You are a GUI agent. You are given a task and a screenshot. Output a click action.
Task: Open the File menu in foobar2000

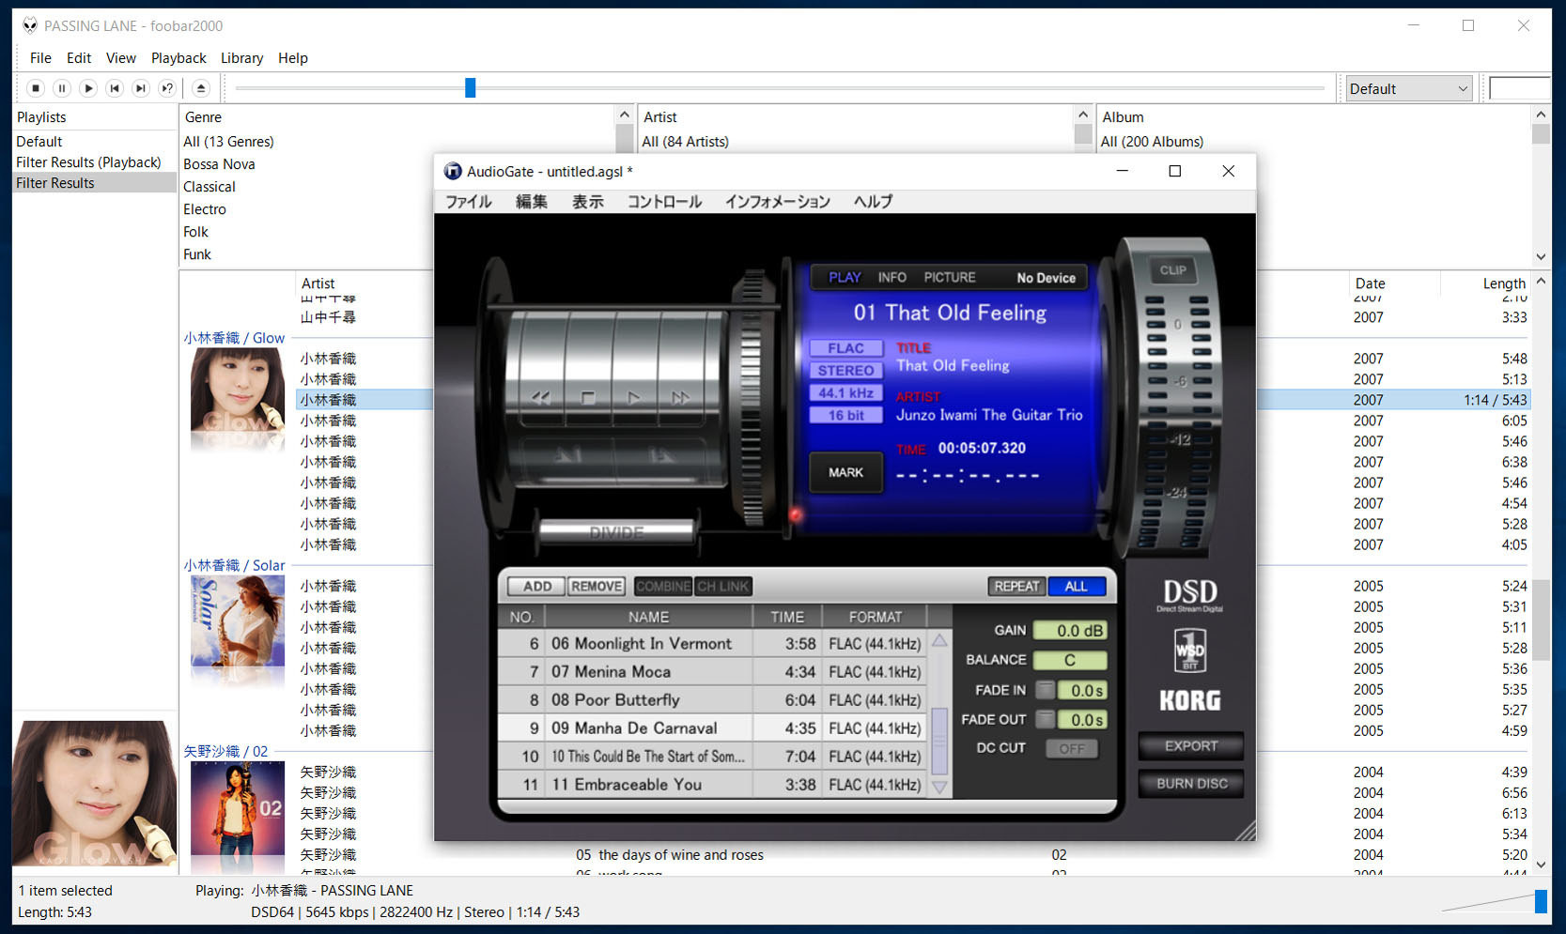[x=40, y=58]
